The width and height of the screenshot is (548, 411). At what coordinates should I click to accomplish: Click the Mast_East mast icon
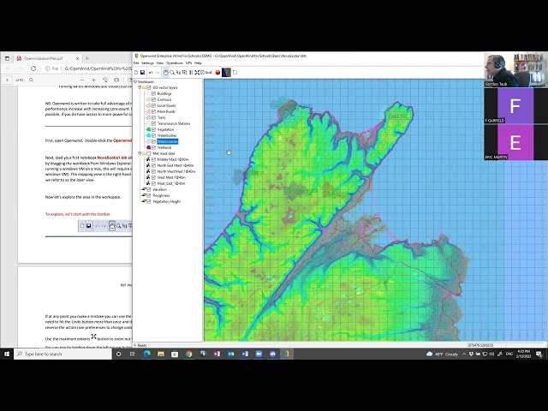coord(148,183)
